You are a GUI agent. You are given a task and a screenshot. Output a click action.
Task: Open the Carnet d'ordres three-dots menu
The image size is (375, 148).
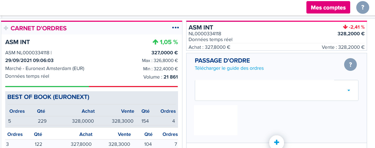pos(175,28)
